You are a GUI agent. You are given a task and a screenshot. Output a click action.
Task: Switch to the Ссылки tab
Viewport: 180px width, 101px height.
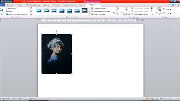(46, 5)
